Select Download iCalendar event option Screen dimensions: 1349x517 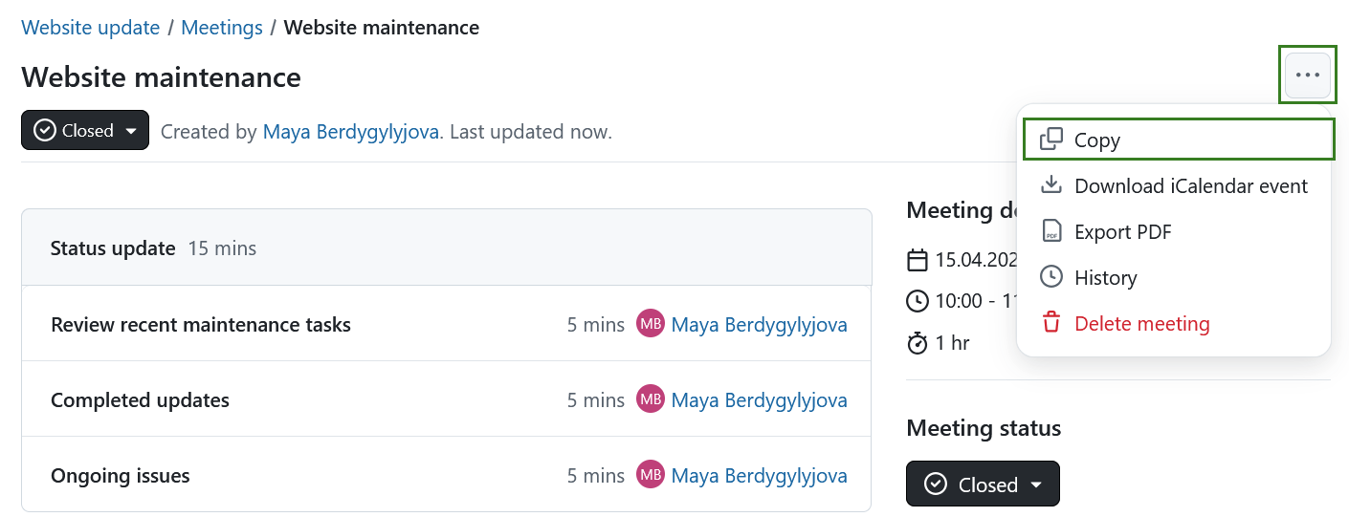[x=1190, y=186]
